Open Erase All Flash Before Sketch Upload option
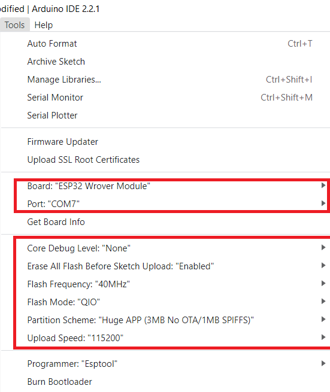 point(165,266)
